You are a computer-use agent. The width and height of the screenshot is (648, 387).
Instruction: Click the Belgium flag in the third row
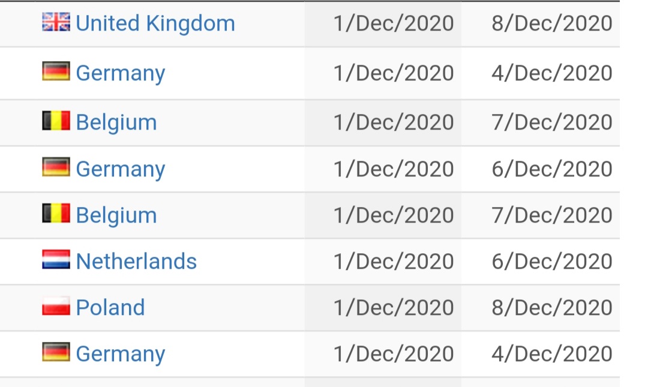(x=56, y=121)
